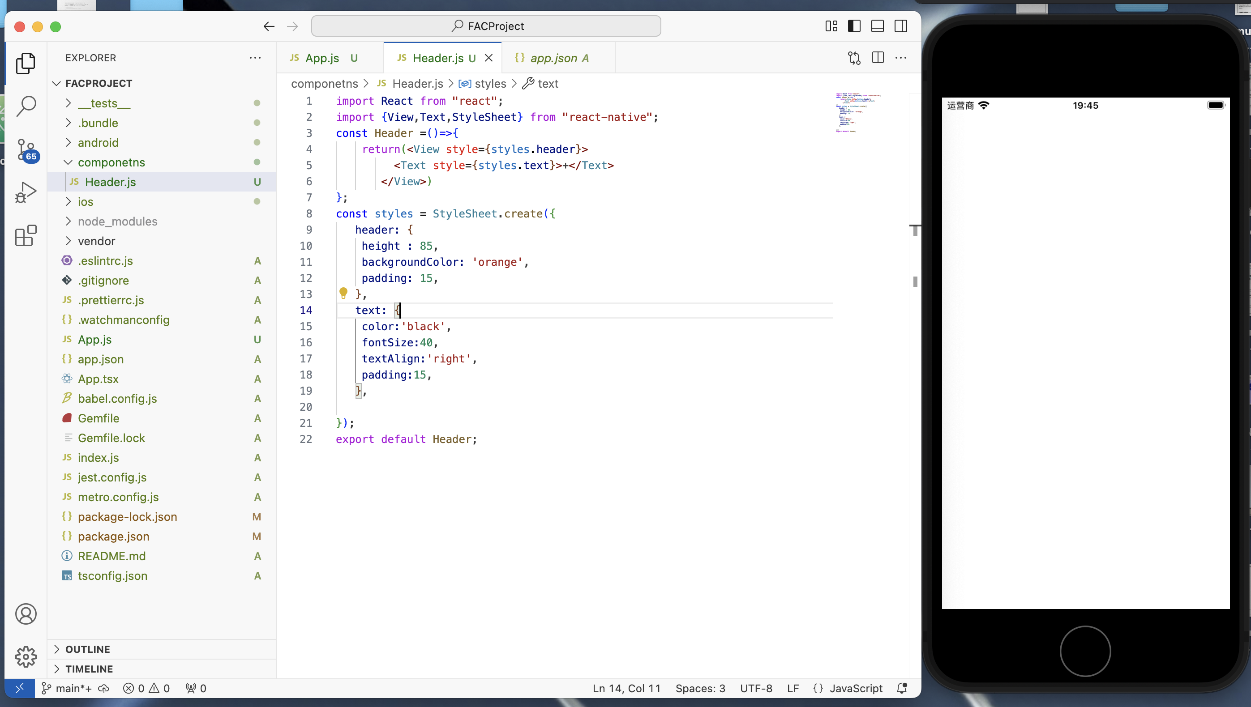This screenshot has height=707, width=1251.
Task: Click the FACProject command center search box
Action: tap(486, 26)
